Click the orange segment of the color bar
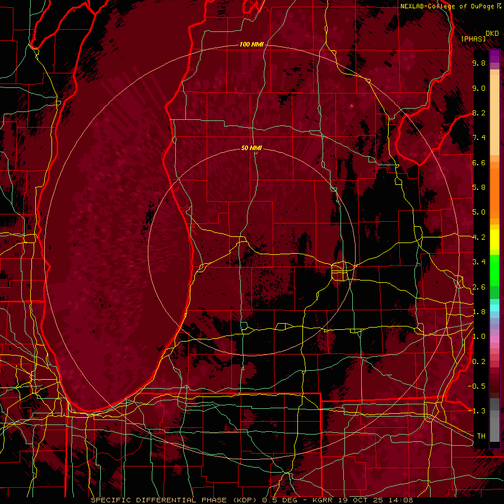 (x=494, y=193)
